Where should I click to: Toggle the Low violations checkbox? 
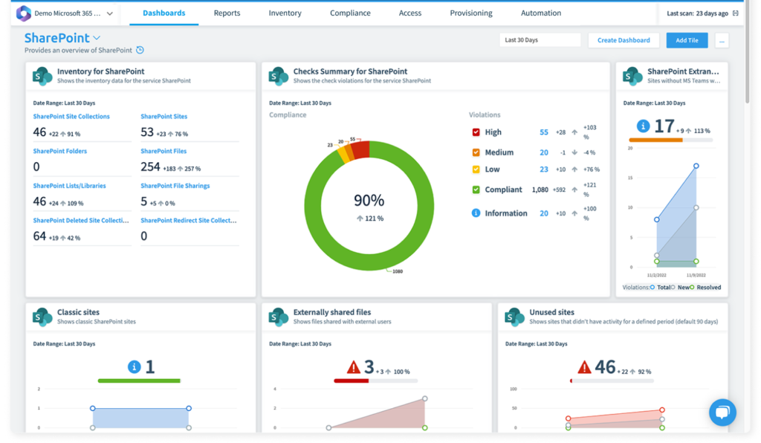click(476, 169)
